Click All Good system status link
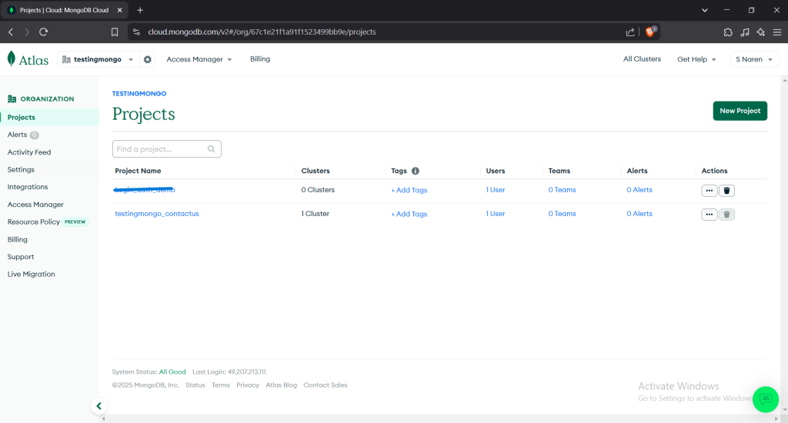 172,371
